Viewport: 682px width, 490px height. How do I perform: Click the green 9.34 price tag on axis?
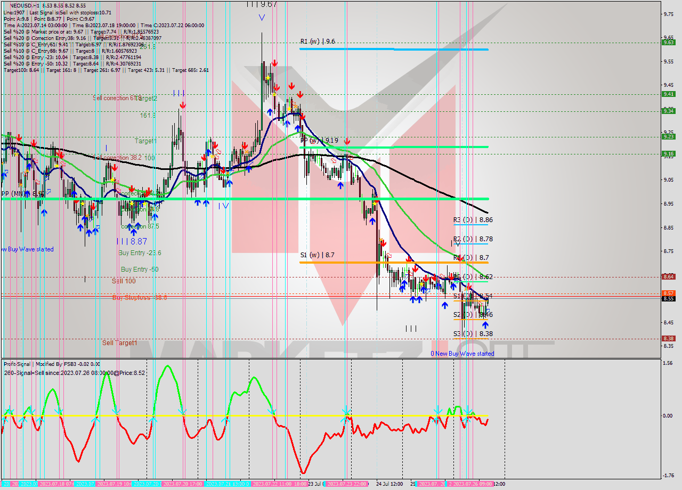point(668,111)
